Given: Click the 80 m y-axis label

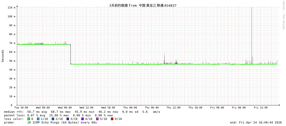Looking at the screenshot, I should click(12, 34).
